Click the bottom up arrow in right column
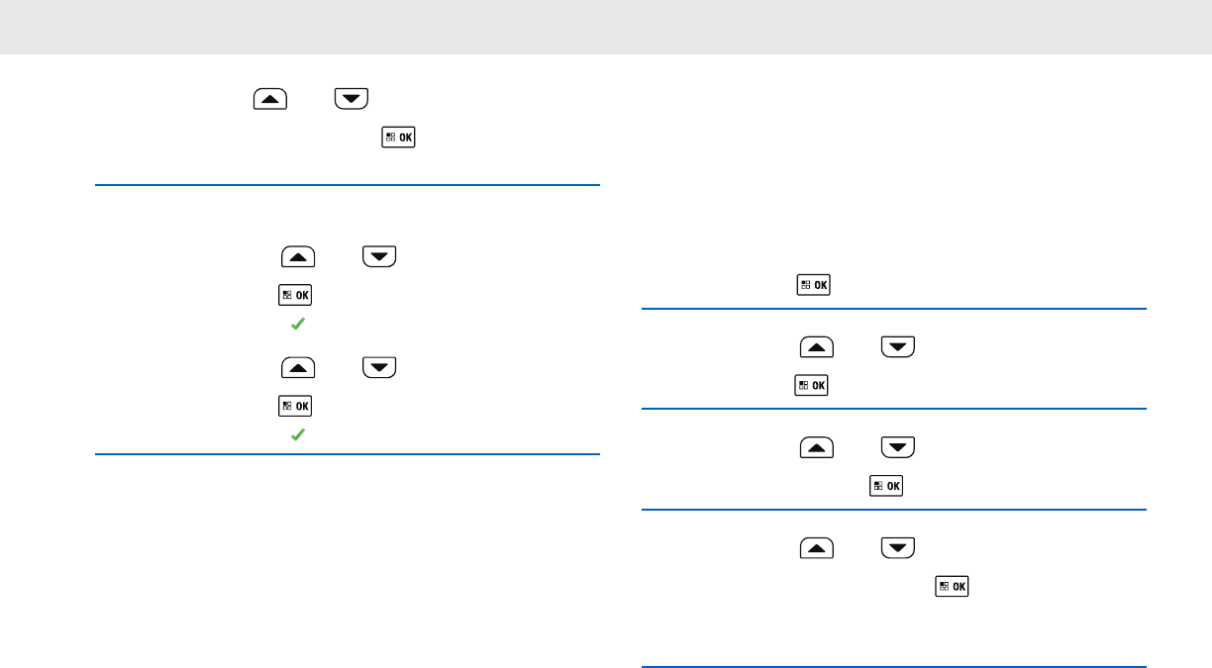The height and width of the screenshot is (668, 1212). click(x=817, y=547)
